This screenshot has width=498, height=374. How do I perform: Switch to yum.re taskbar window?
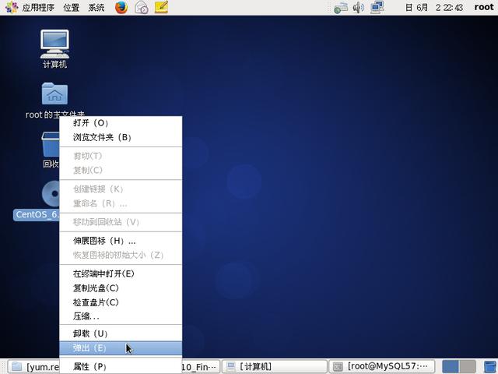(x=33, y=367)
